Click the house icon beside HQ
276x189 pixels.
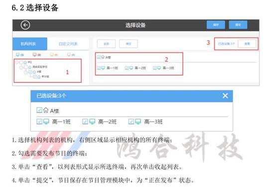click(25, 62)
